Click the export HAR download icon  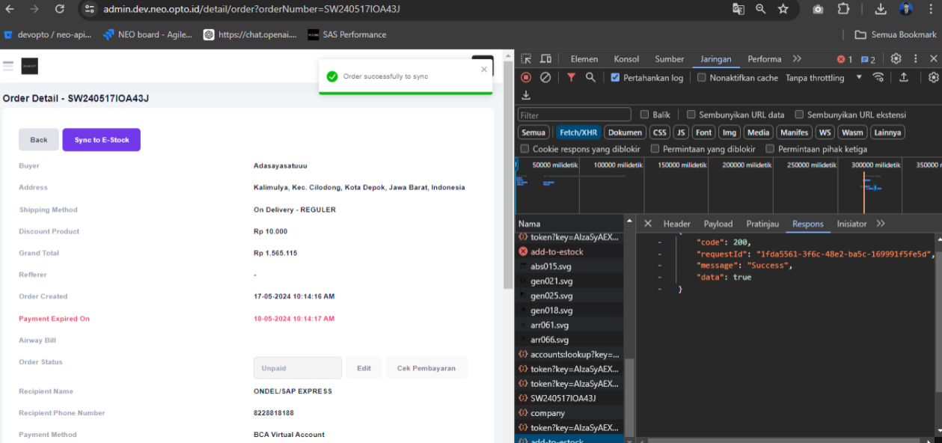526,95
